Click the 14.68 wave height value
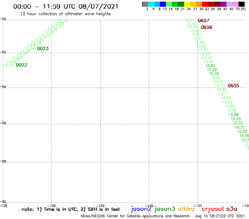 pyautogui.click(x=225, y=98)
